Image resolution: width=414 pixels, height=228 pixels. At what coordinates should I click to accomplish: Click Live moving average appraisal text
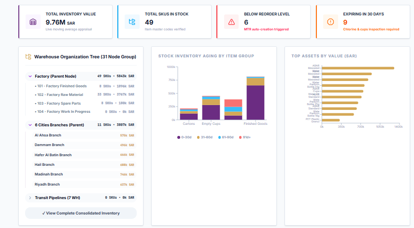69,29
